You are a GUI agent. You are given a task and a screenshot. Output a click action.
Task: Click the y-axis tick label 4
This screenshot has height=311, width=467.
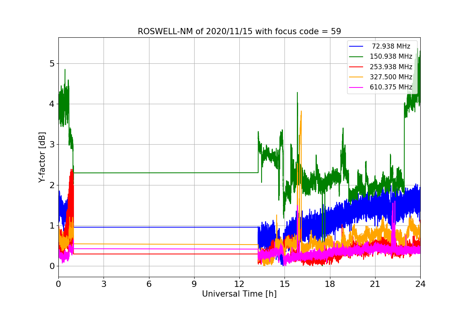coord(52,104)
